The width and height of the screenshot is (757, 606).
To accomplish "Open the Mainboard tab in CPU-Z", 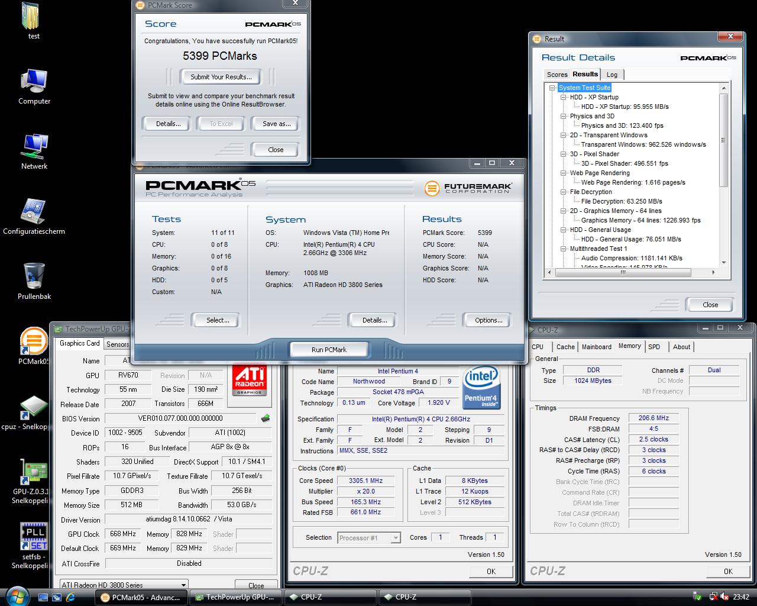I will click(596, 347).
